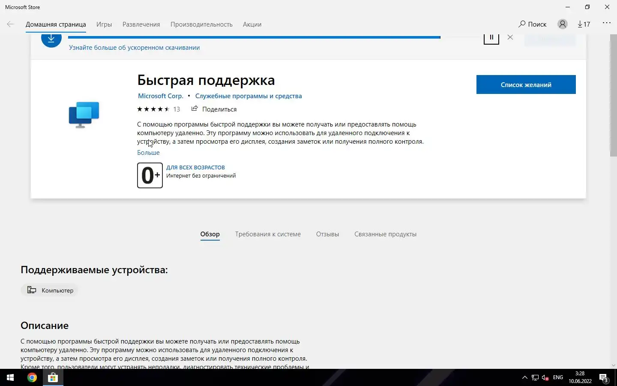Screen dimensions: 617x386
Task: Click the Поддерживаемые устройства heading
Action: tap(94, 270)
